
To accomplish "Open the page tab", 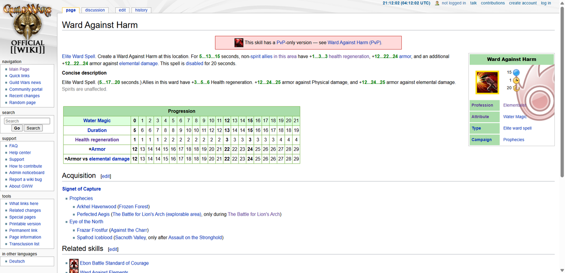I will tap(71, 10).
